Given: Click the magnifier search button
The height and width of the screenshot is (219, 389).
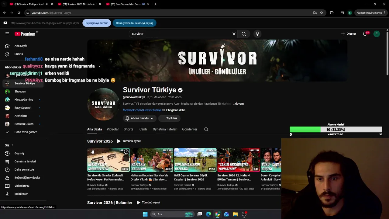Looking at the screenshot, I should click(244, 34).
